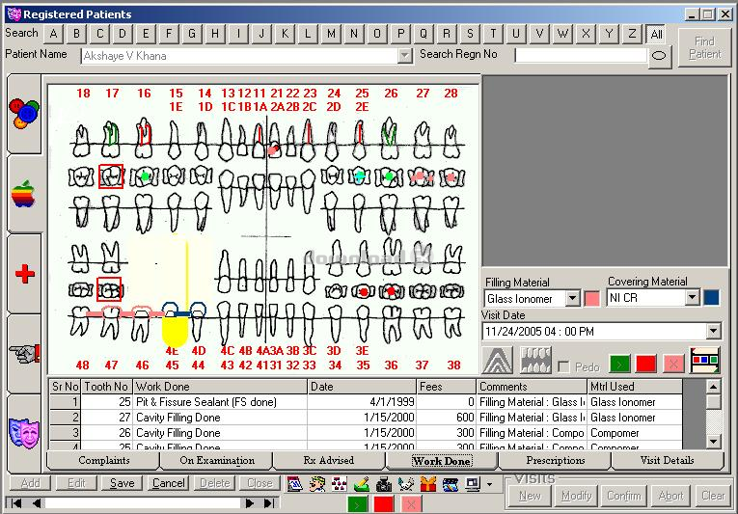738x514 pixels.
Task: Select the All search filter toggle
Action: (x=656, y=34)
